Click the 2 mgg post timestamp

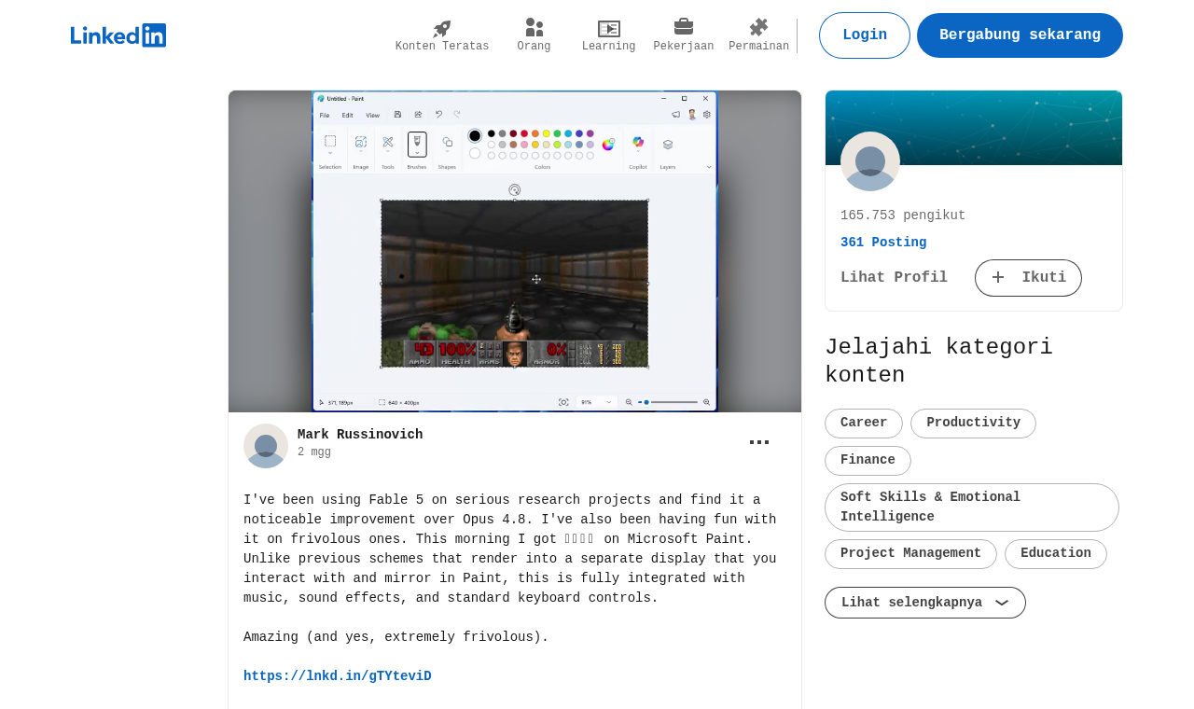click(314, 452)
